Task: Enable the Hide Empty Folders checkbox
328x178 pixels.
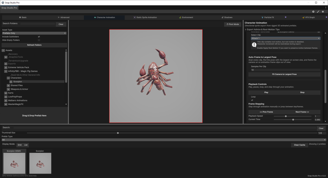Action: click(x=39, y=40)
